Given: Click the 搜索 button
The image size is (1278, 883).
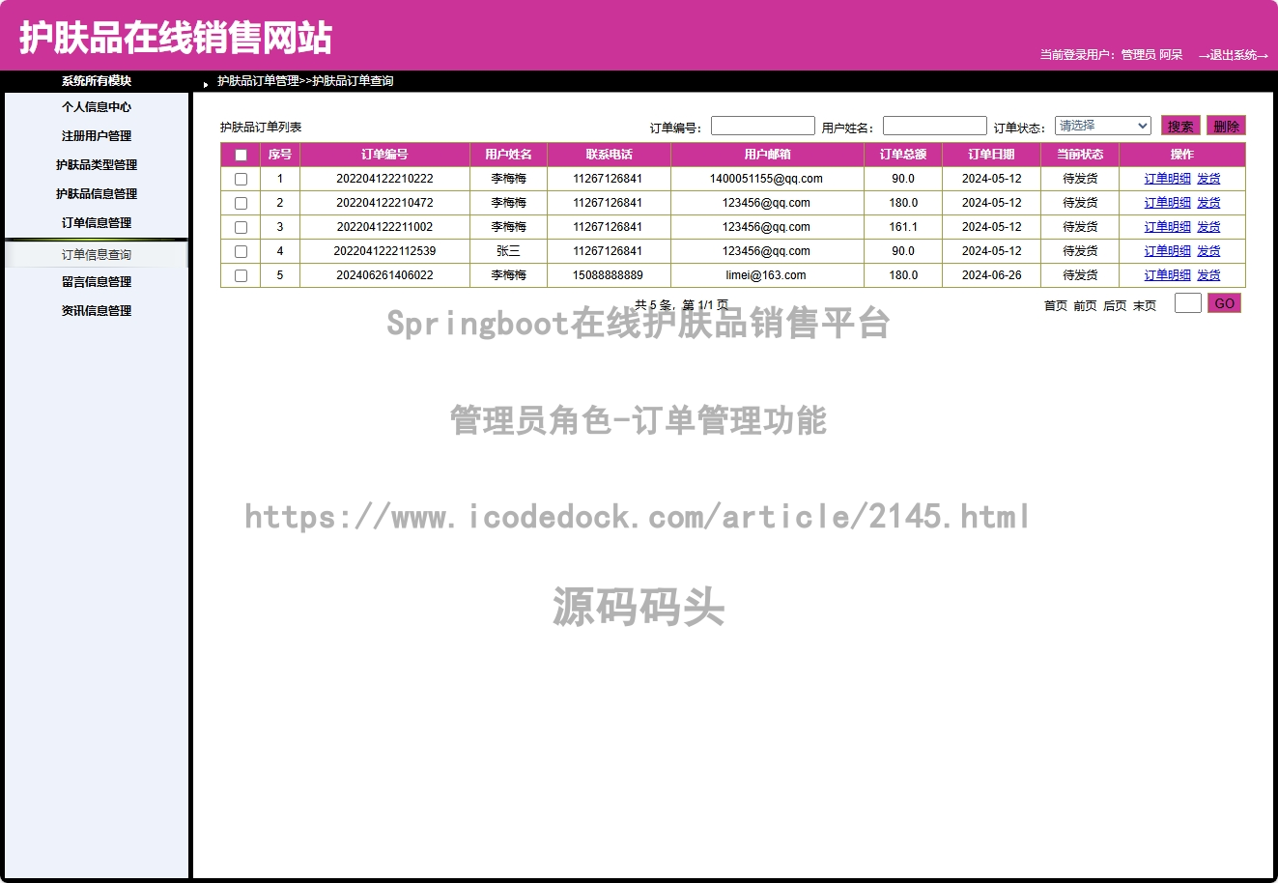Looking at the screenshot, I should click(x=1180, y=126).
